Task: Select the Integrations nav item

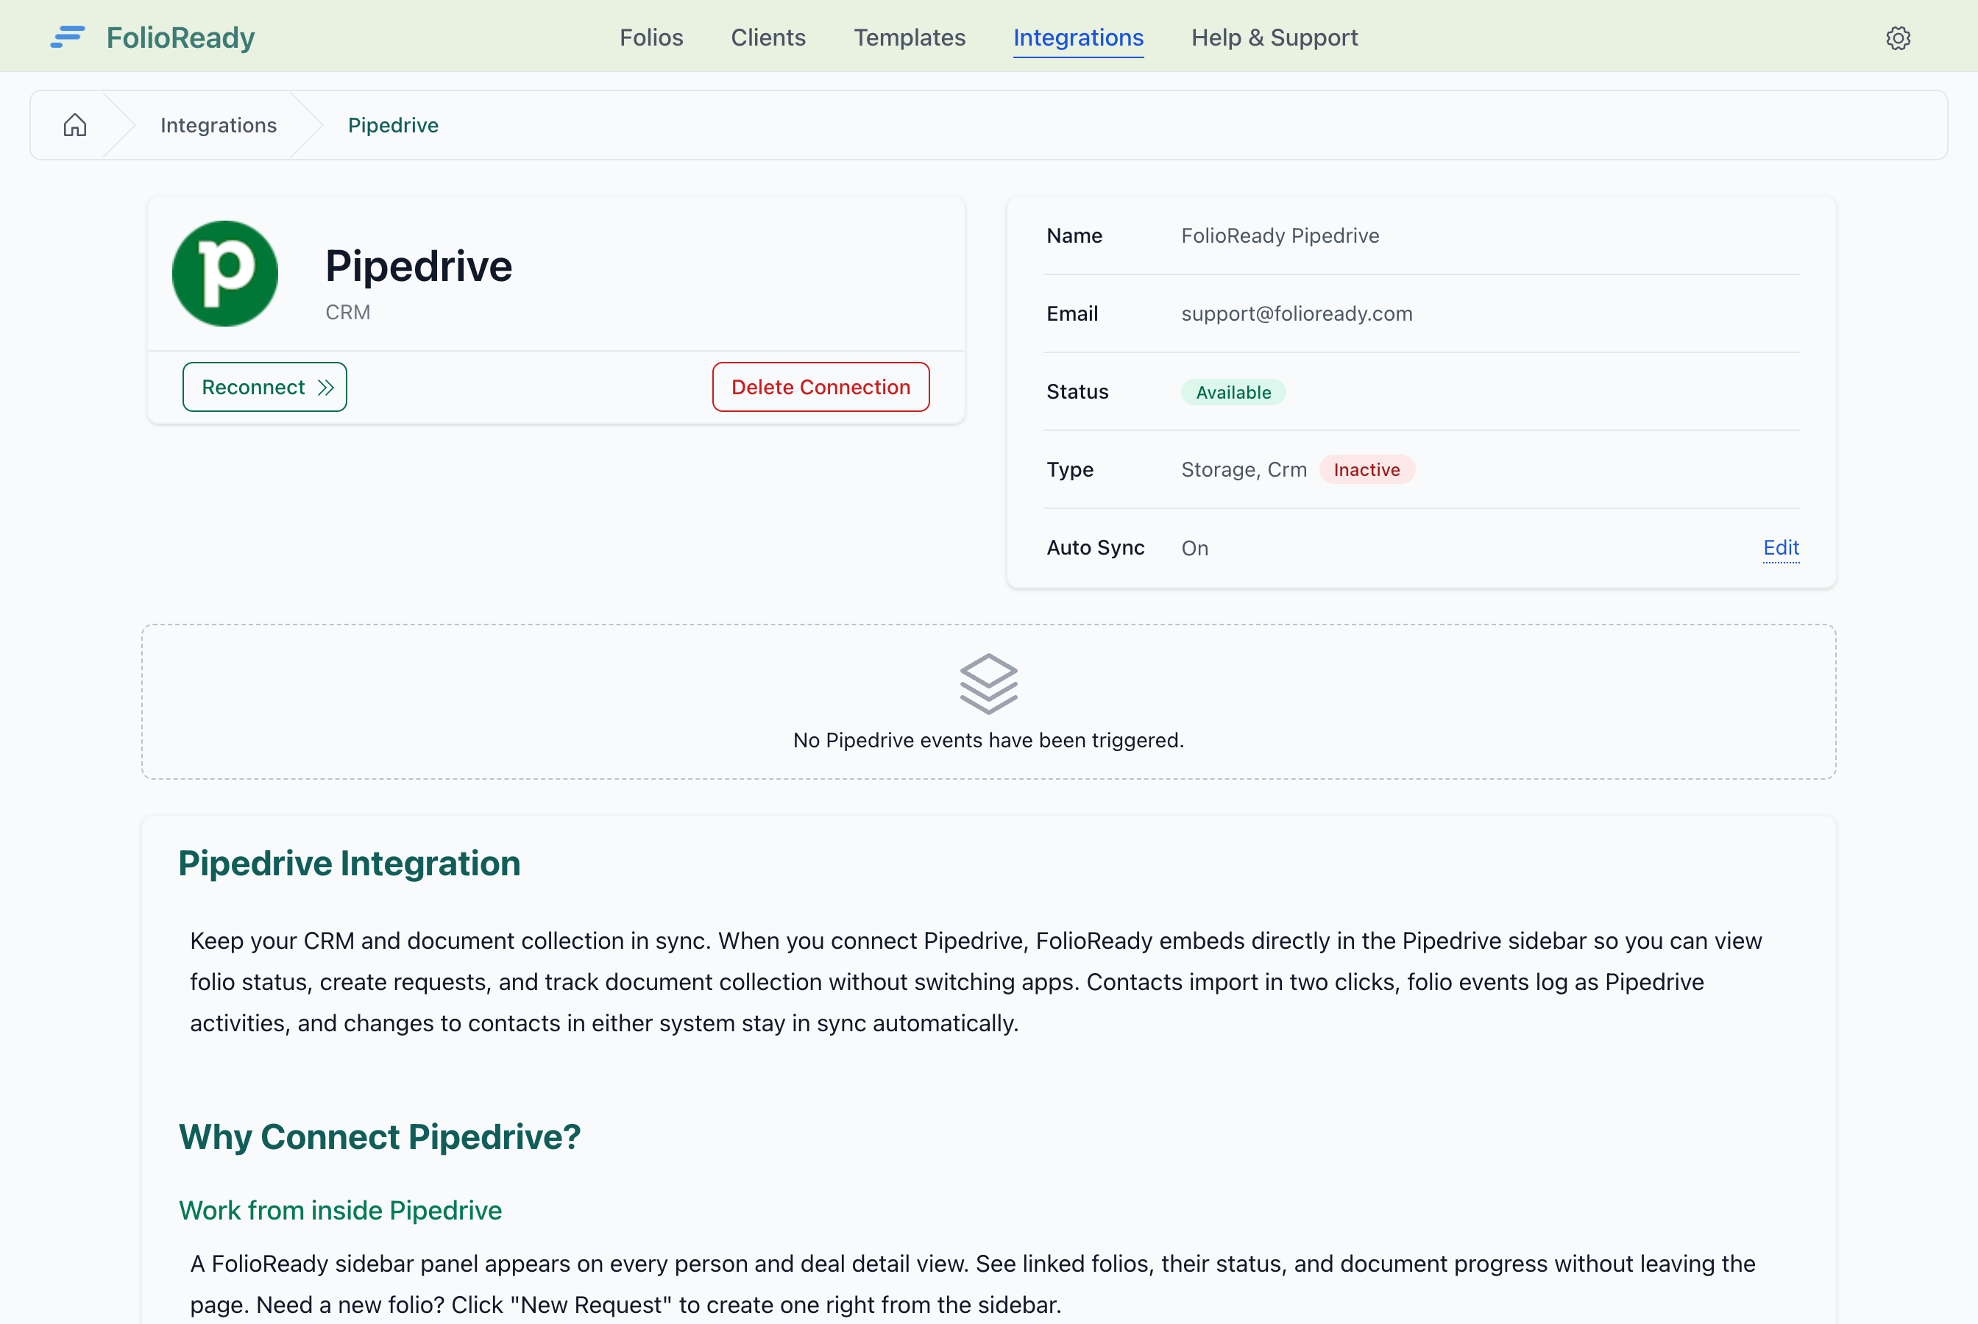Action: (1078, 38)
